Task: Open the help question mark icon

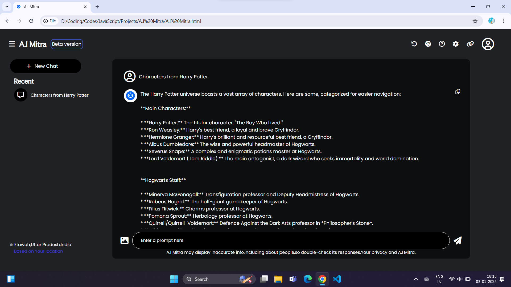Action: coord(442,44)
